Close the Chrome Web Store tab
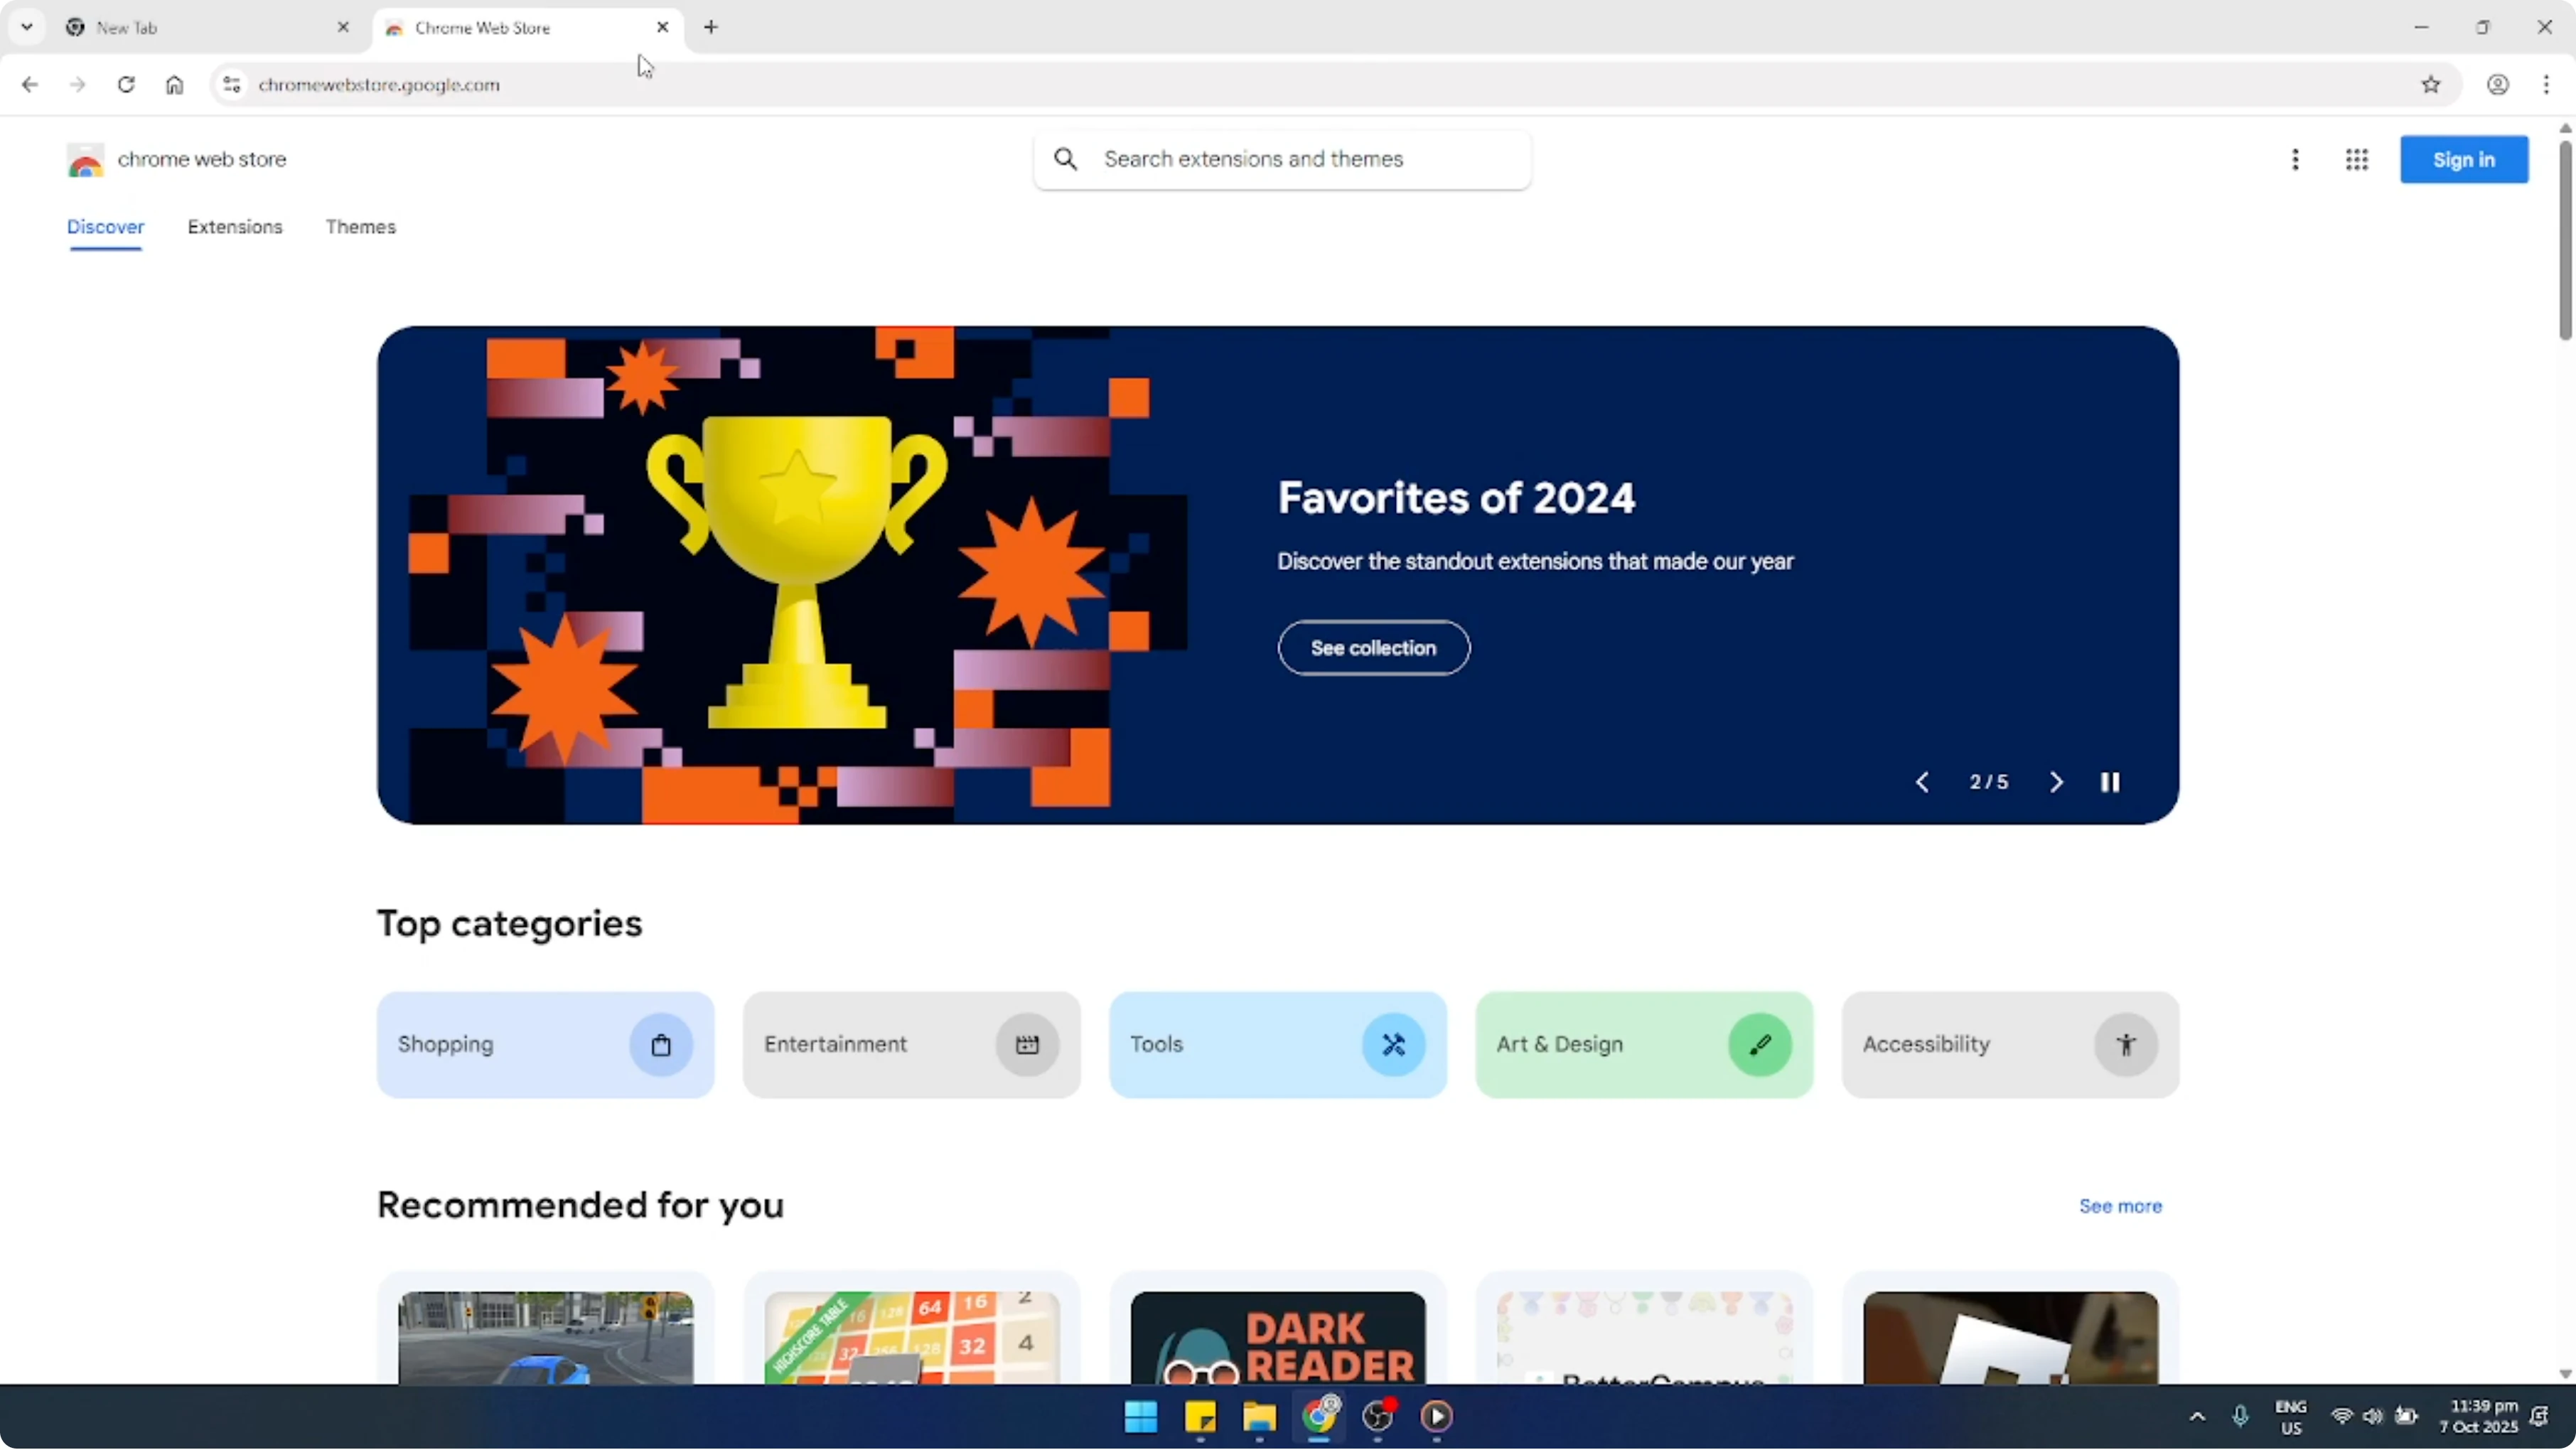The image size is (2576, 1450). [x=662, y=27]
